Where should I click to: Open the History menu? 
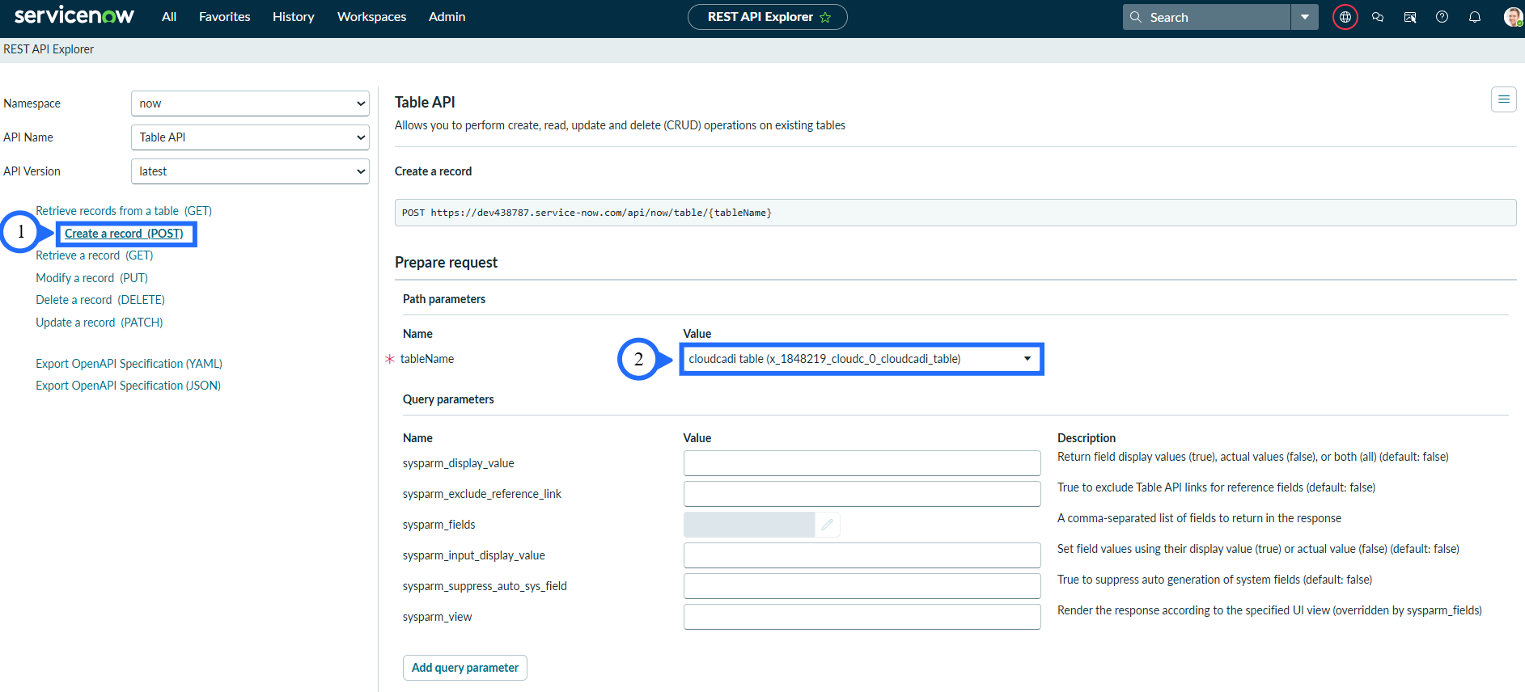coord(294,17)
